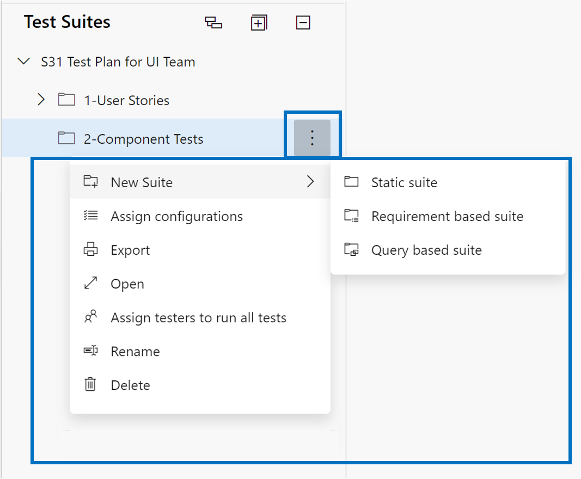Click the folder icon beside 1-User Stories
The height and width of the screenshot is (479, 581).
66,100
